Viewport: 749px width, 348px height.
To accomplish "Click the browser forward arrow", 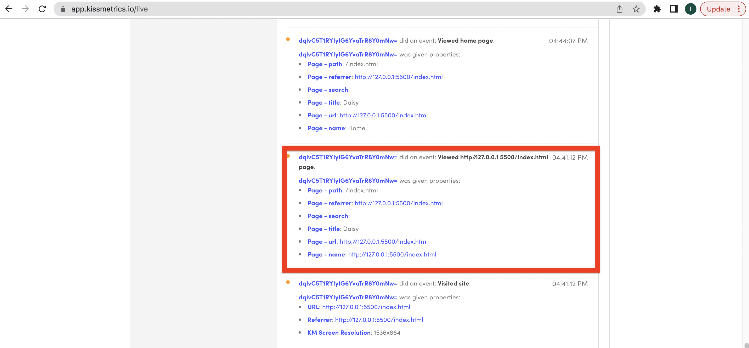I will (x=26, y=9).
